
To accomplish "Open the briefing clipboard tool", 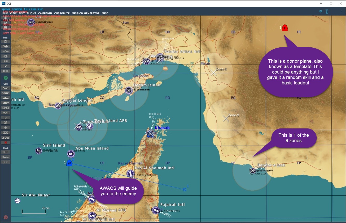I will pos(5,41).
